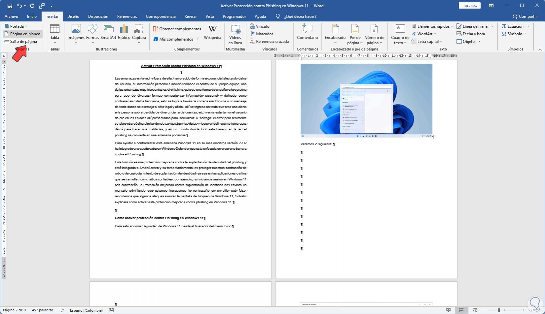Click Obtener complementos

(x=177, y=29)
